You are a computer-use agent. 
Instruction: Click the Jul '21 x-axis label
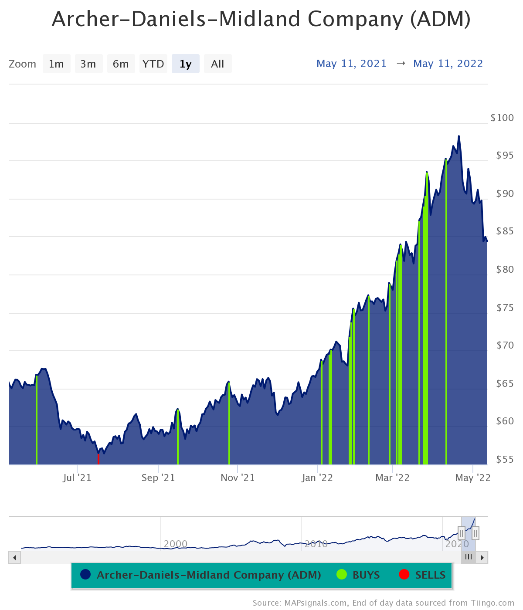point(77,478)
